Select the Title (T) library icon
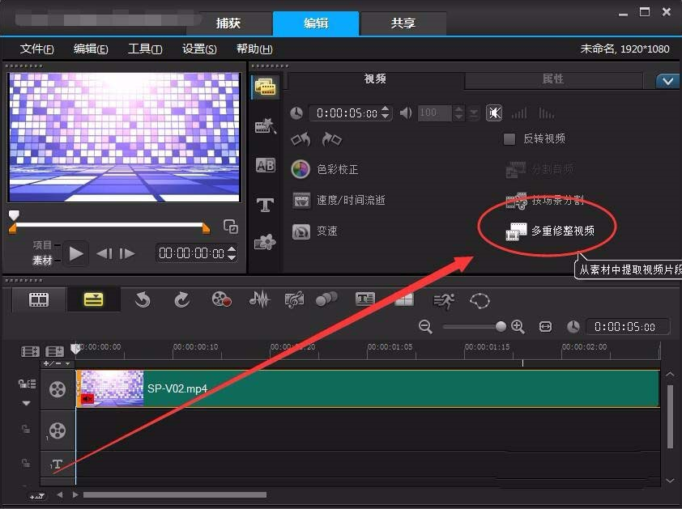Screen dimensions: 682x509 point(265,205)
